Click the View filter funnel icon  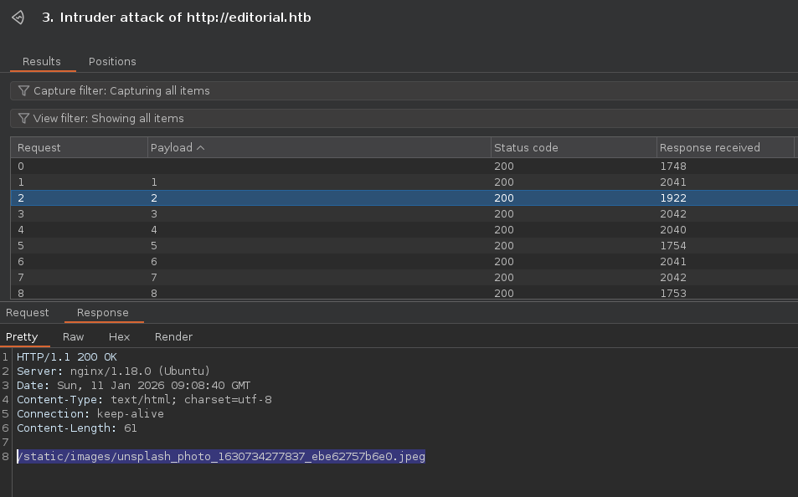click(x=23, y=118)
